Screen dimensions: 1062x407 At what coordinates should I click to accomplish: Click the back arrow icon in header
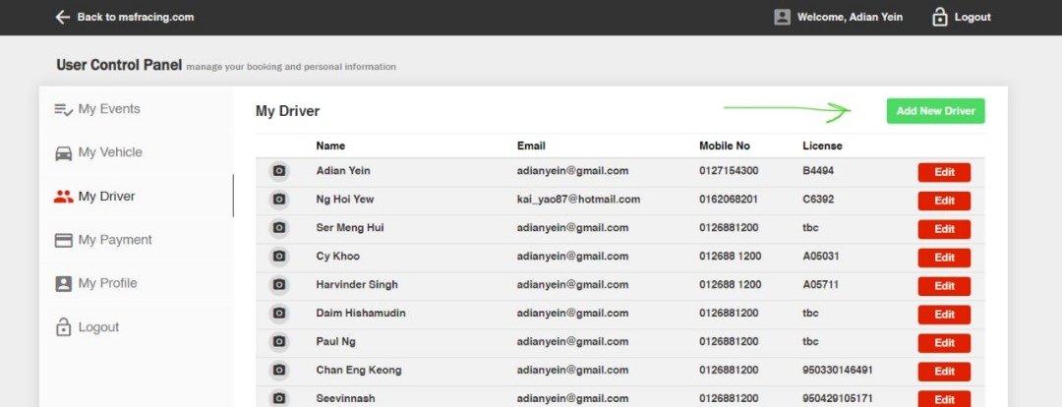[63, 17]
